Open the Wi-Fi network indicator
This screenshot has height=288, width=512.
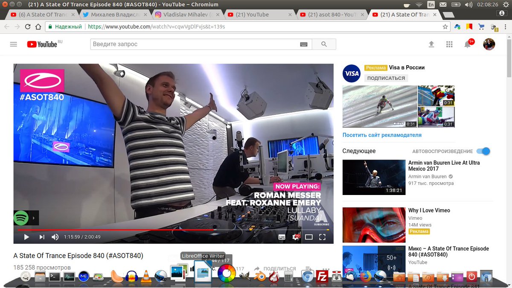point(419,5)
